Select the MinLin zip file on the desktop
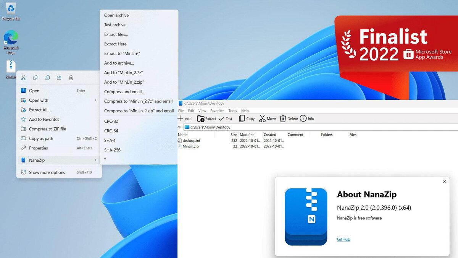Viewport: 458px width, 258px height. tap(11, 69)
